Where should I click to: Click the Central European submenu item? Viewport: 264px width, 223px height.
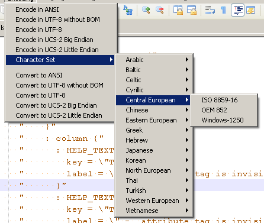pyautogui.click(x=154, y=100)
